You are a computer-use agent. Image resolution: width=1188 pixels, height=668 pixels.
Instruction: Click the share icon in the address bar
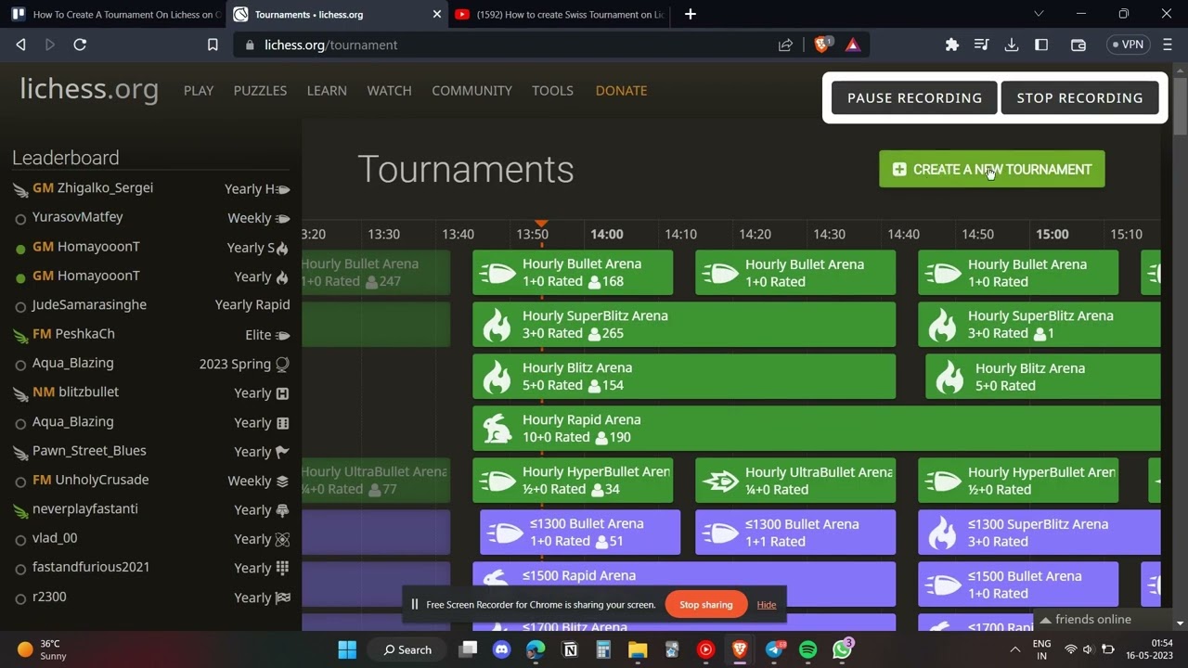point(785,45)
